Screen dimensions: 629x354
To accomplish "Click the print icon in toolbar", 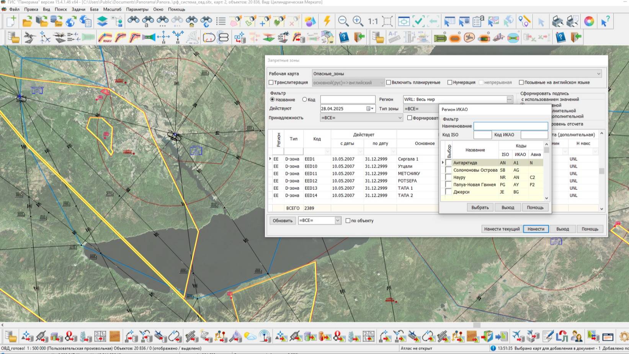I will pos(557,21).
